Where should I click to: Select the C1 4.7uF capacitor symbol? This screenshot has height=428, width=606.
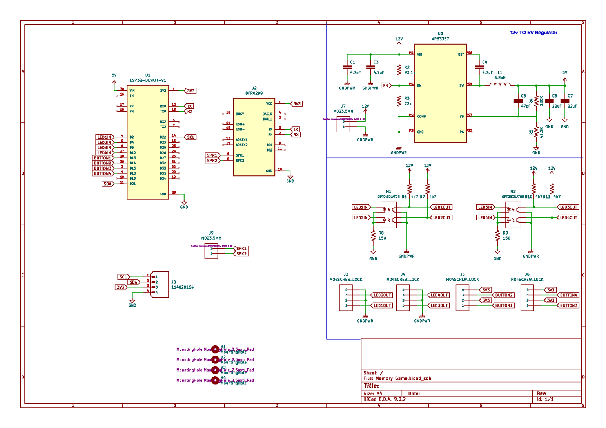coord(347,67)
